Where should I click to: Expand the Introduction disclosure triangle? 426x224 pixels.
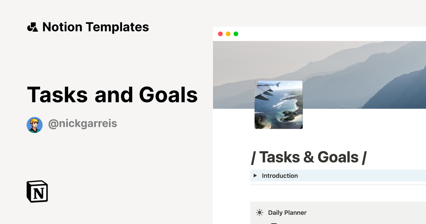(255, 175)
